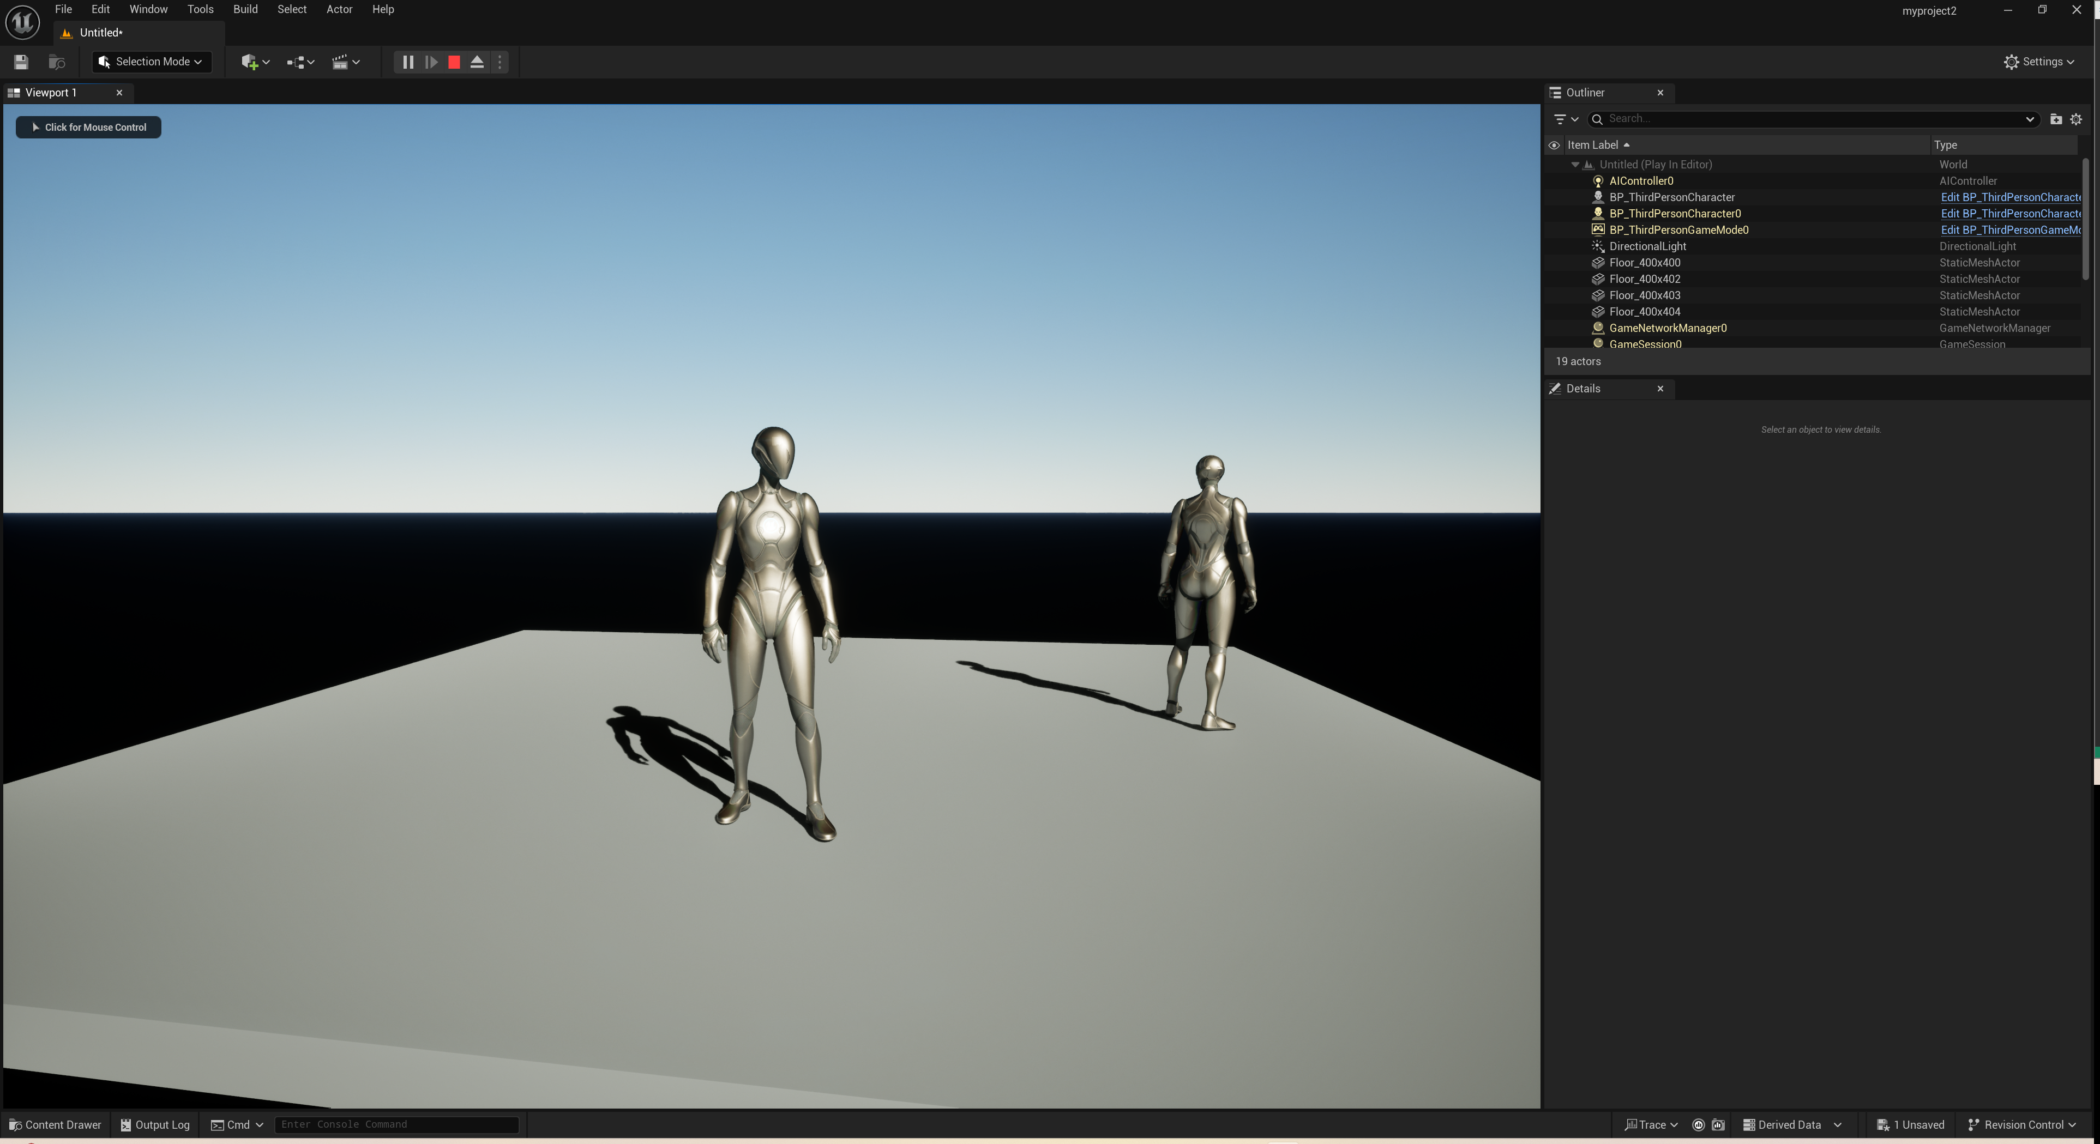Pause the play-in-editor simulation
The height and width of the screenshot is (1144, 2100).
407,62
